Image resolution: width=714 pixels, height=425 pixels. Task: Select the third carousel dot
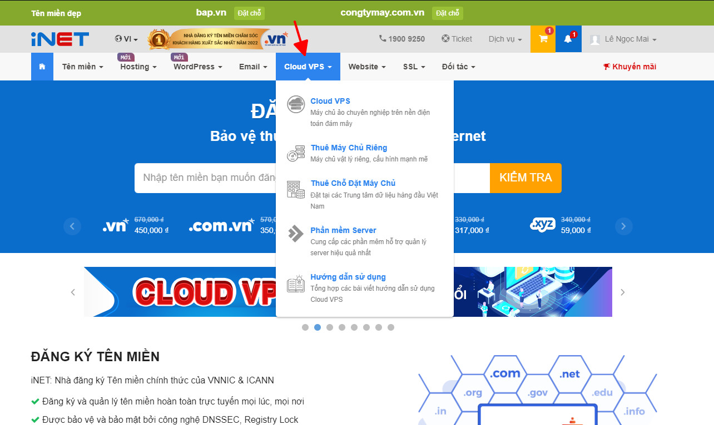pos(330,327)
